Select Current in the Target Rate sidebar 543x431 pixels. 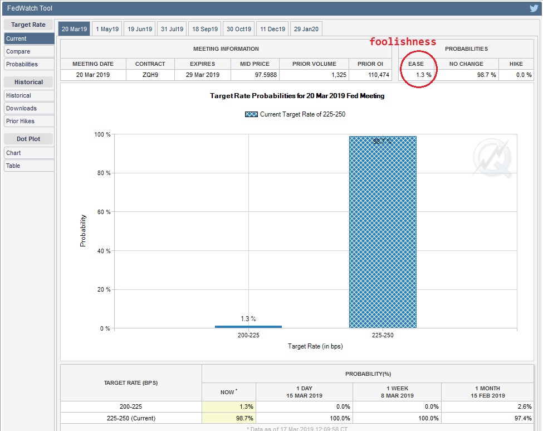point(29,38)
